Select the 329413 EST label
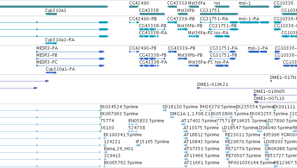297x168 pixels. tap(112, 156)
